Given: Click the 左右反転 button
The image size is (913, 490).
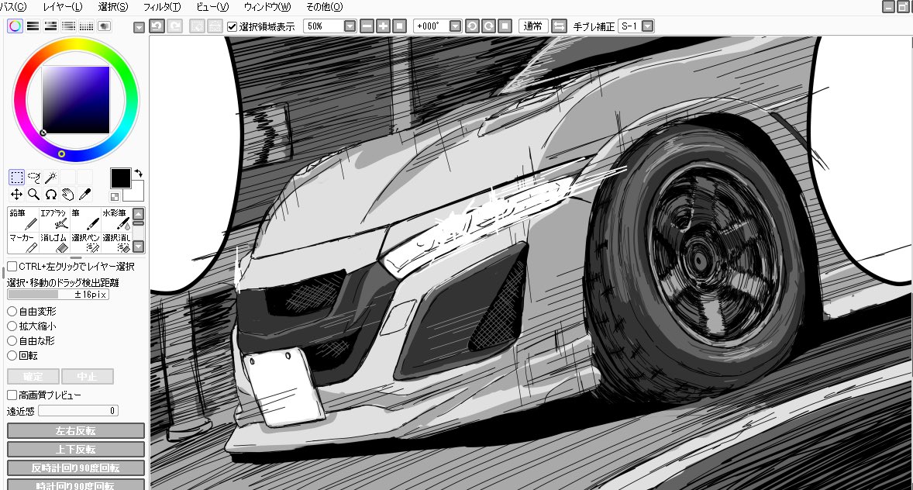Looking at the screenshot, I should tap(76, 430).
